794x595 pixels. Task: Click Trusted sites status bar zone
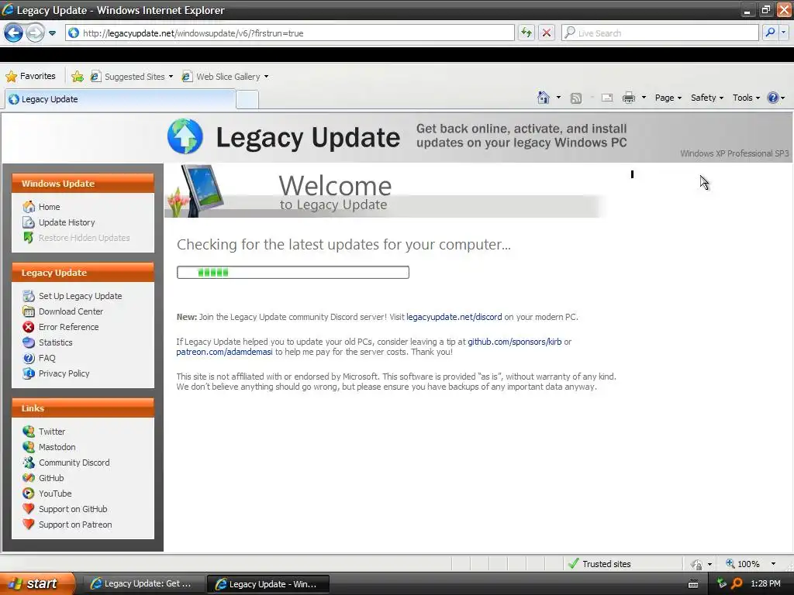601,564
